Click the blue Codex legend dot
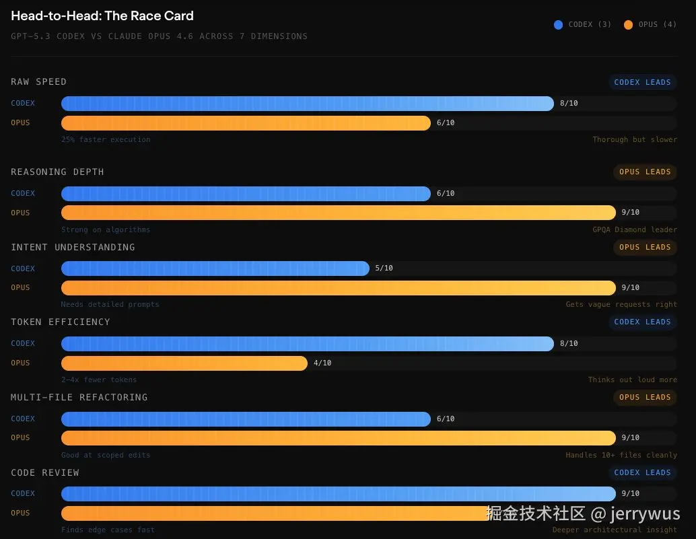Image resolution: width=696 pixels, height=539 pixels. pyautogui.click(x=558, y=25)
